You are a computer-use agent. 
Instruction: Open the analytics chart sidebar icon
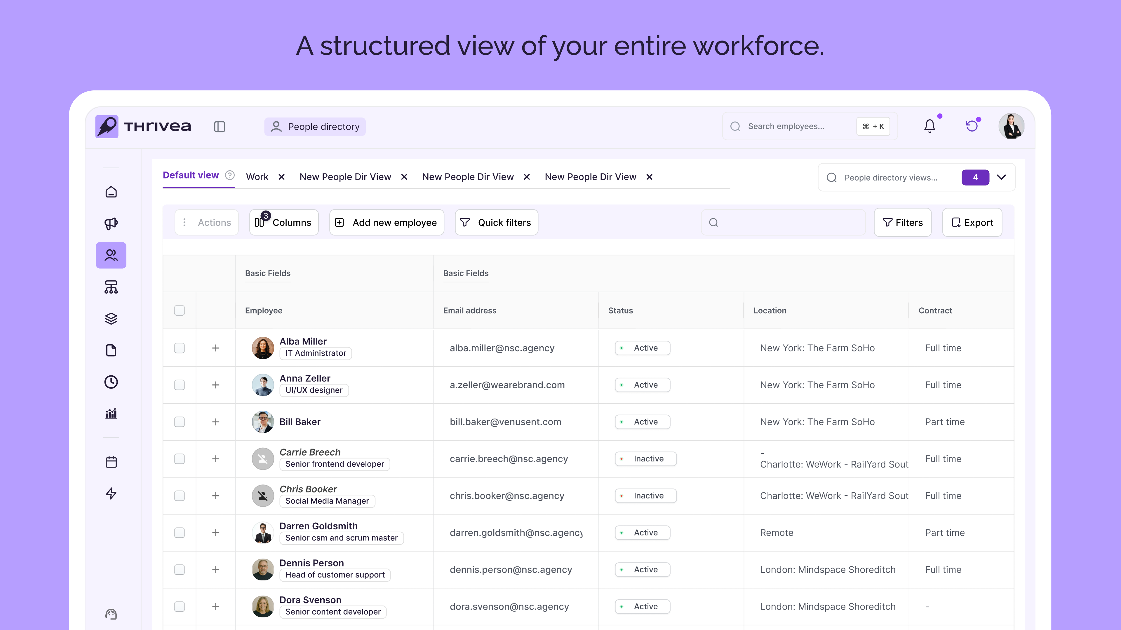point(111,414)
